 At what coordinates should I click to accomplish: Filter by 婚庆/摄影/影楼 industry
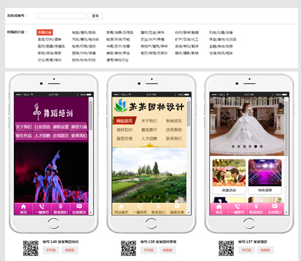[187, 53]
